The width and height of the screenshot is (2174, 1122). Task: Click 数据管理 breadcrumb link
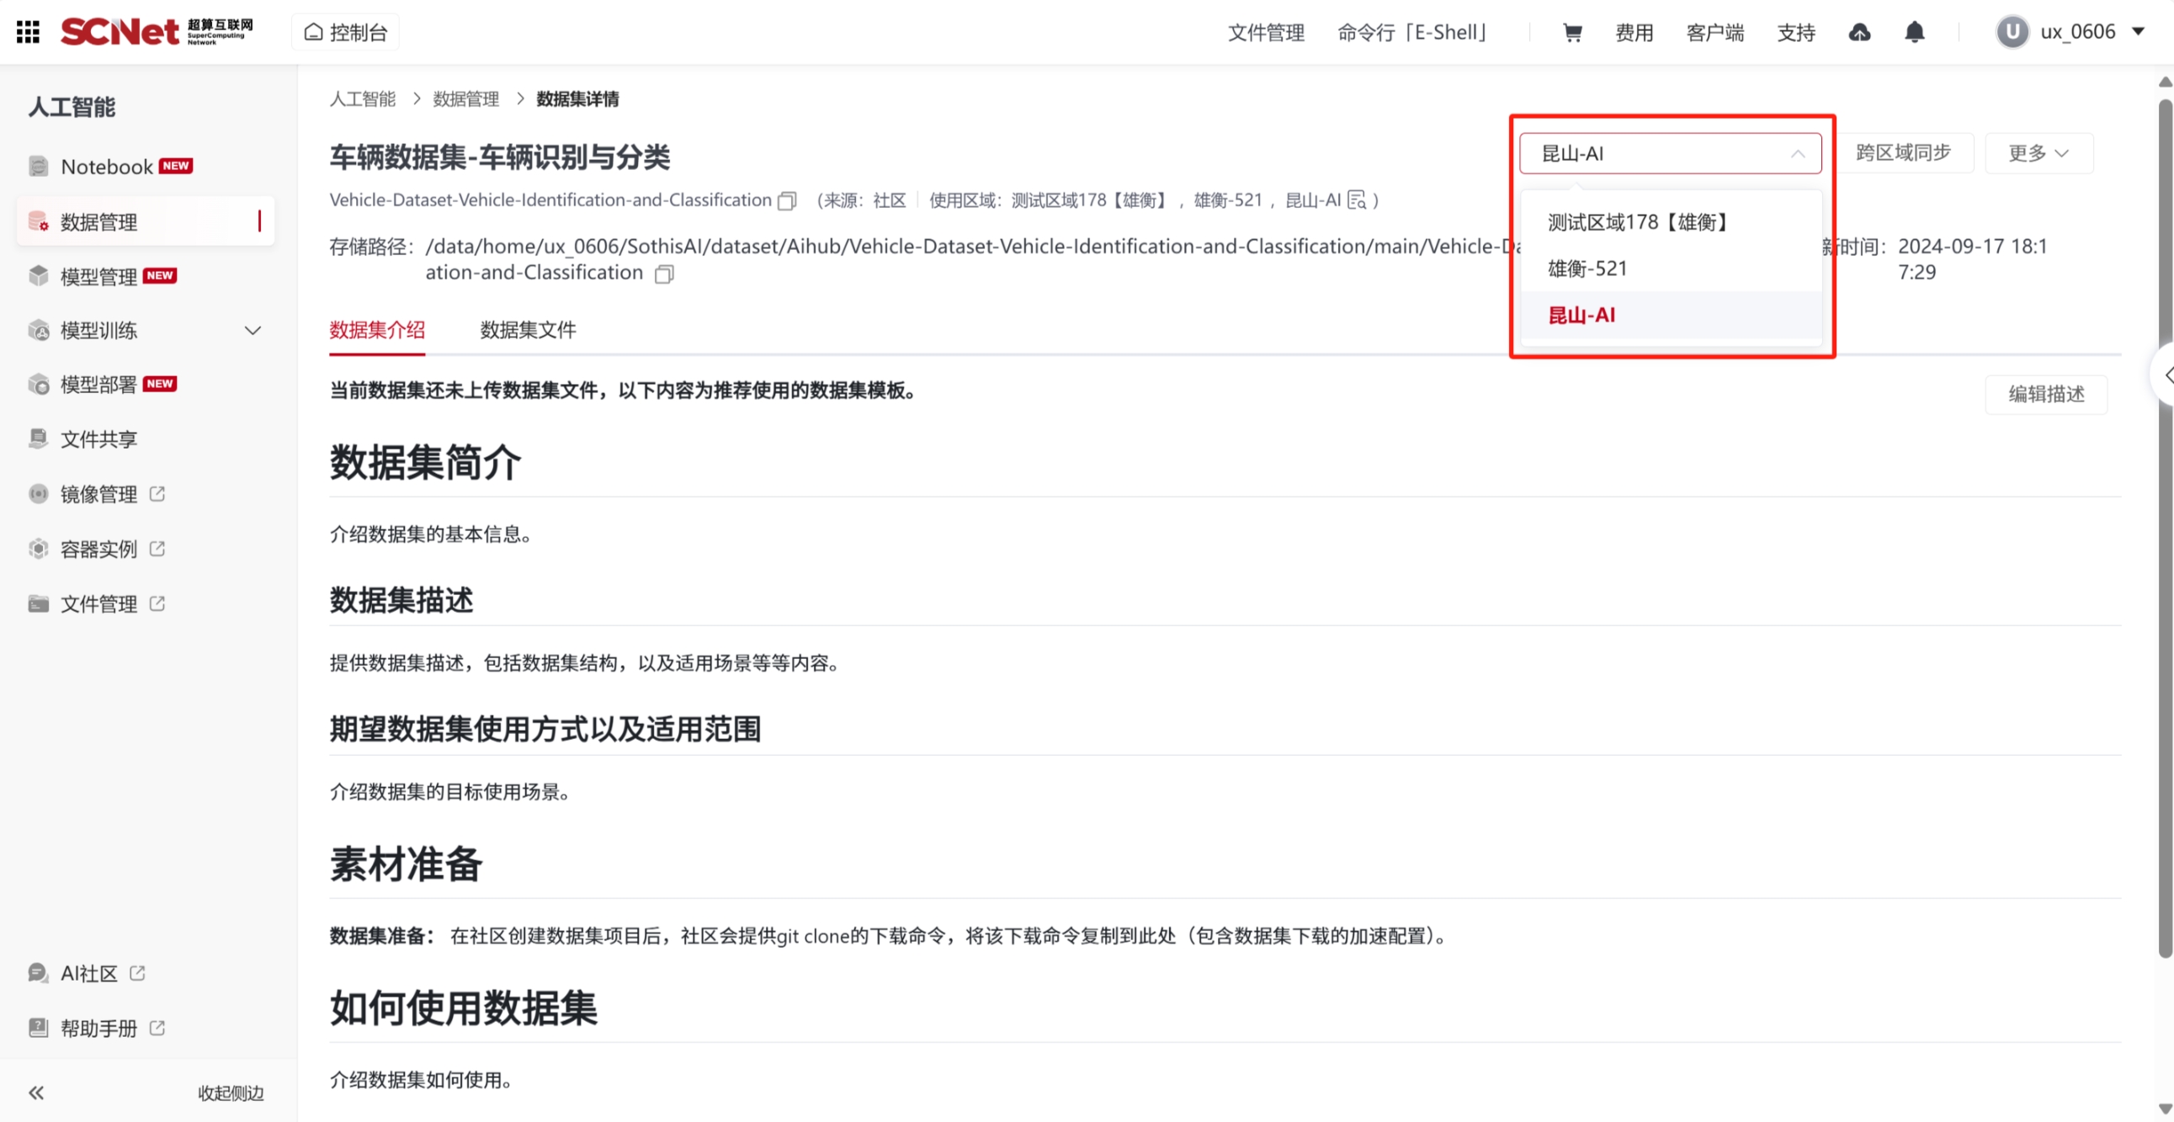pos(465,98)
